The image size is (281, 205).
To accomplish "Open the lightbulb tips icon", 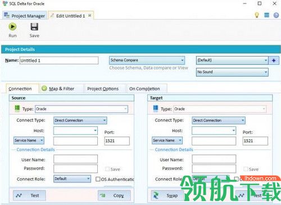I will [x=257, y=15].
